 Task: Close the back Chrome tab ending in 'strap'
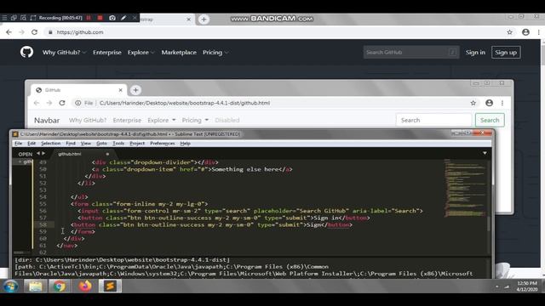tap(189, 20)
